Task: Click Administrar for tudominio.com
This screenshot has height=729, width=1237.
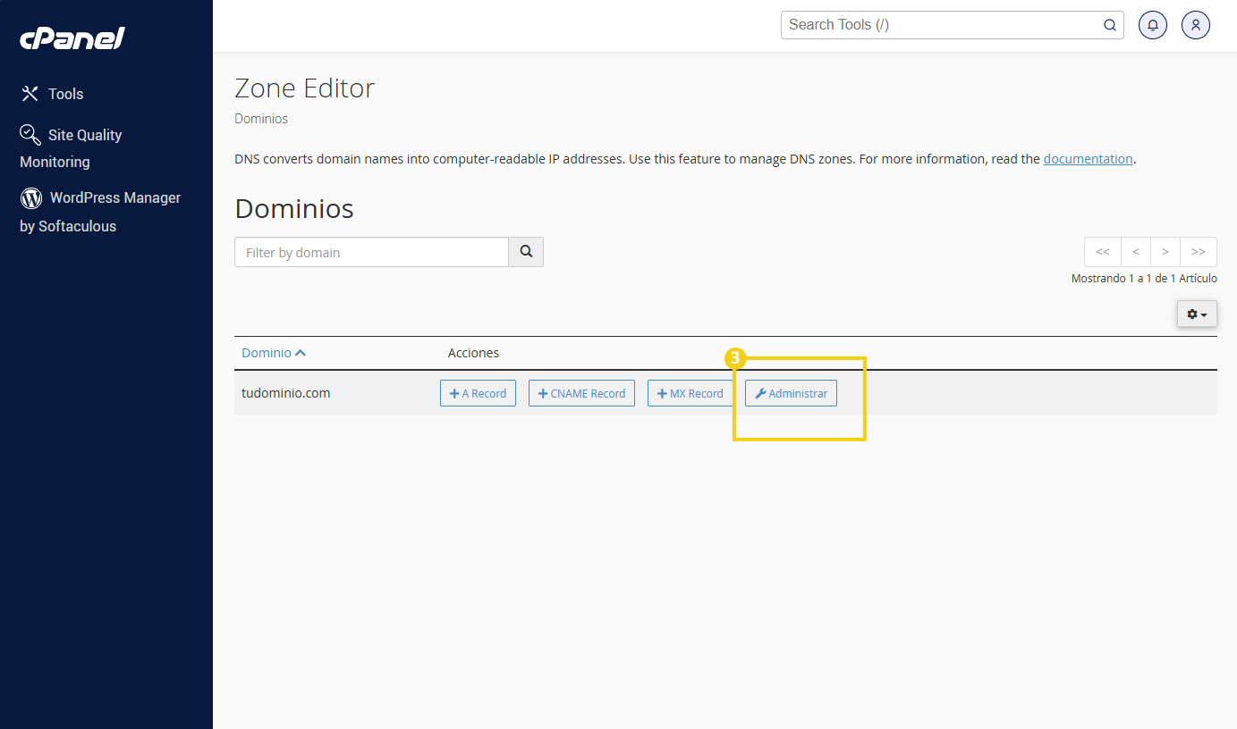Action: point(791,393)
